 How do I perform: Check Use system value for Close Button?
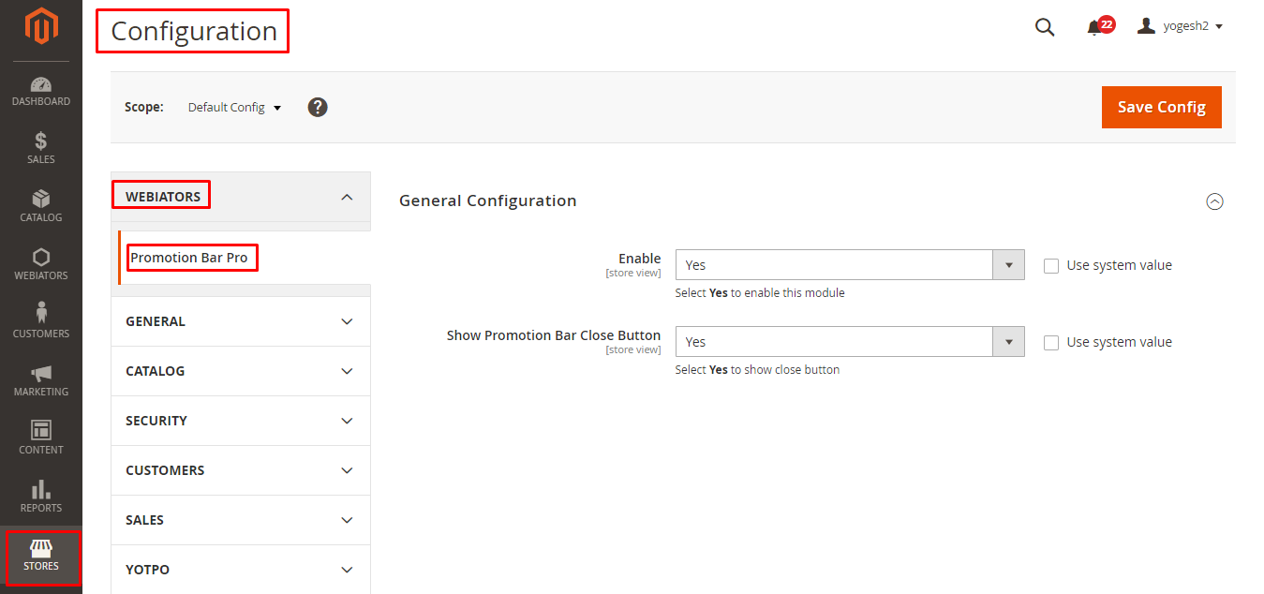(x=1051, y=342)
